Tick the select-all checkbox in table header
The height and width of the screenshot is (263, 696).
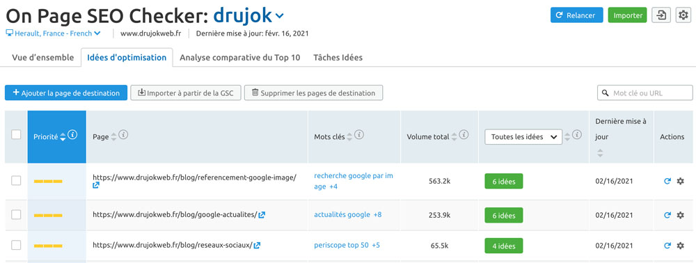(16, 135)
